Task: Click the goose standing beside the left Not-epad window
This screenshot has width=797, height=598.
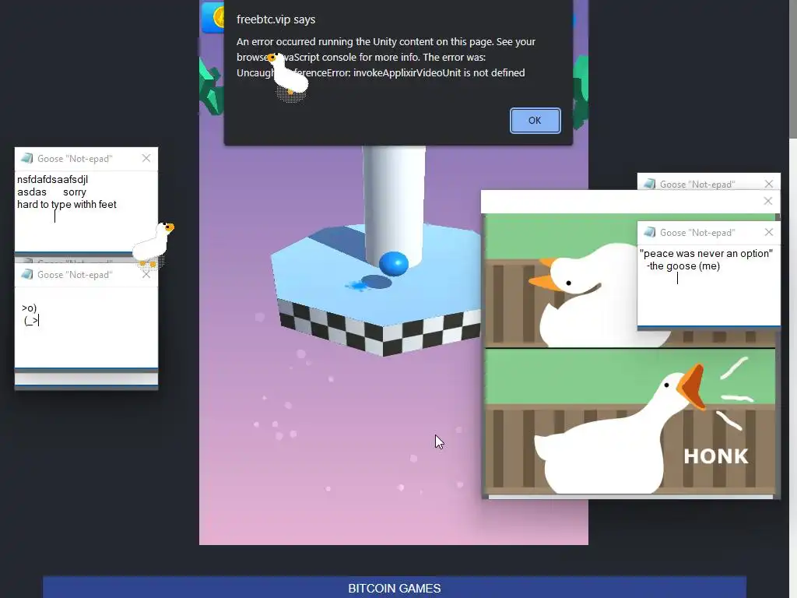Action: (153, 244)
